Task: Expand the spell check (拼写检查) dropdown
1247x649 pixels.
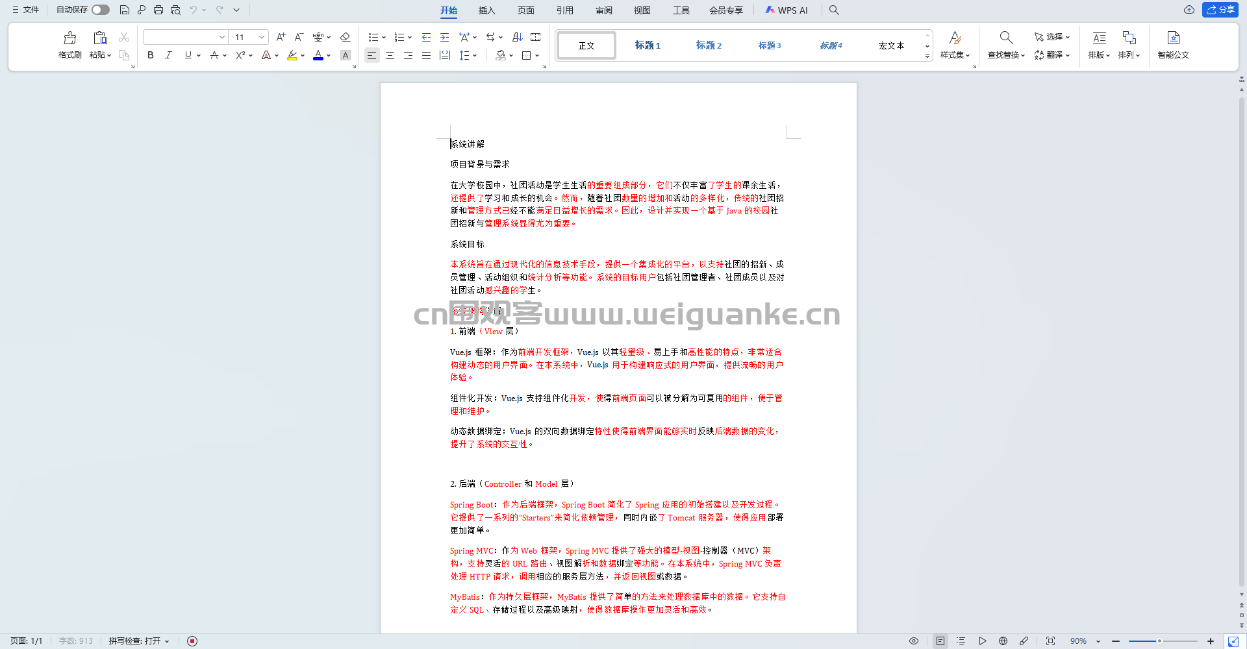Action: 167,641
